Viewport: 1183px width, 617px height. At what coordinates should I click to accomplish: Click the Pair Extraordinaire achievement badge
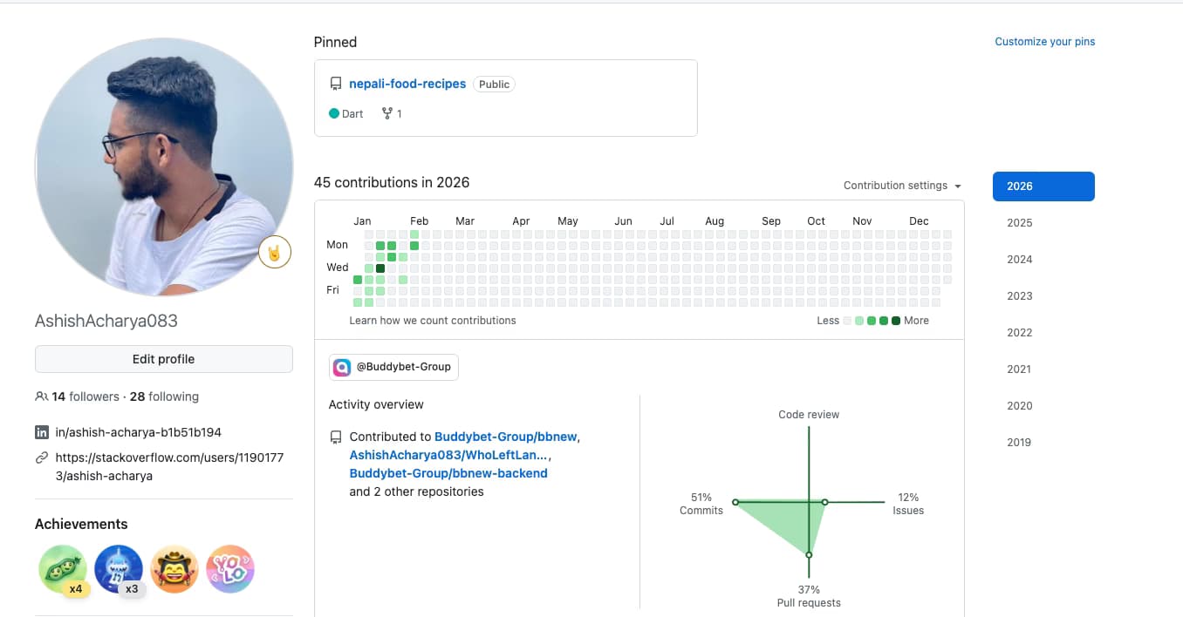[63, 569]
